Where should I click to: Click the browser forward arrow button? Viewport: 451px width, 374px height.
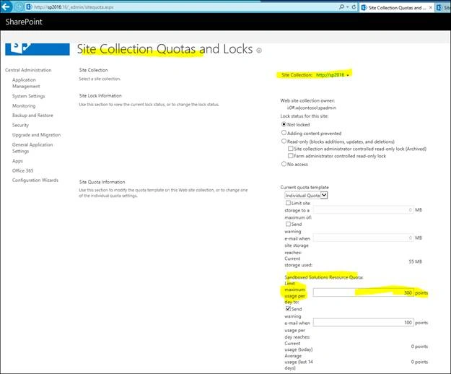19,7
